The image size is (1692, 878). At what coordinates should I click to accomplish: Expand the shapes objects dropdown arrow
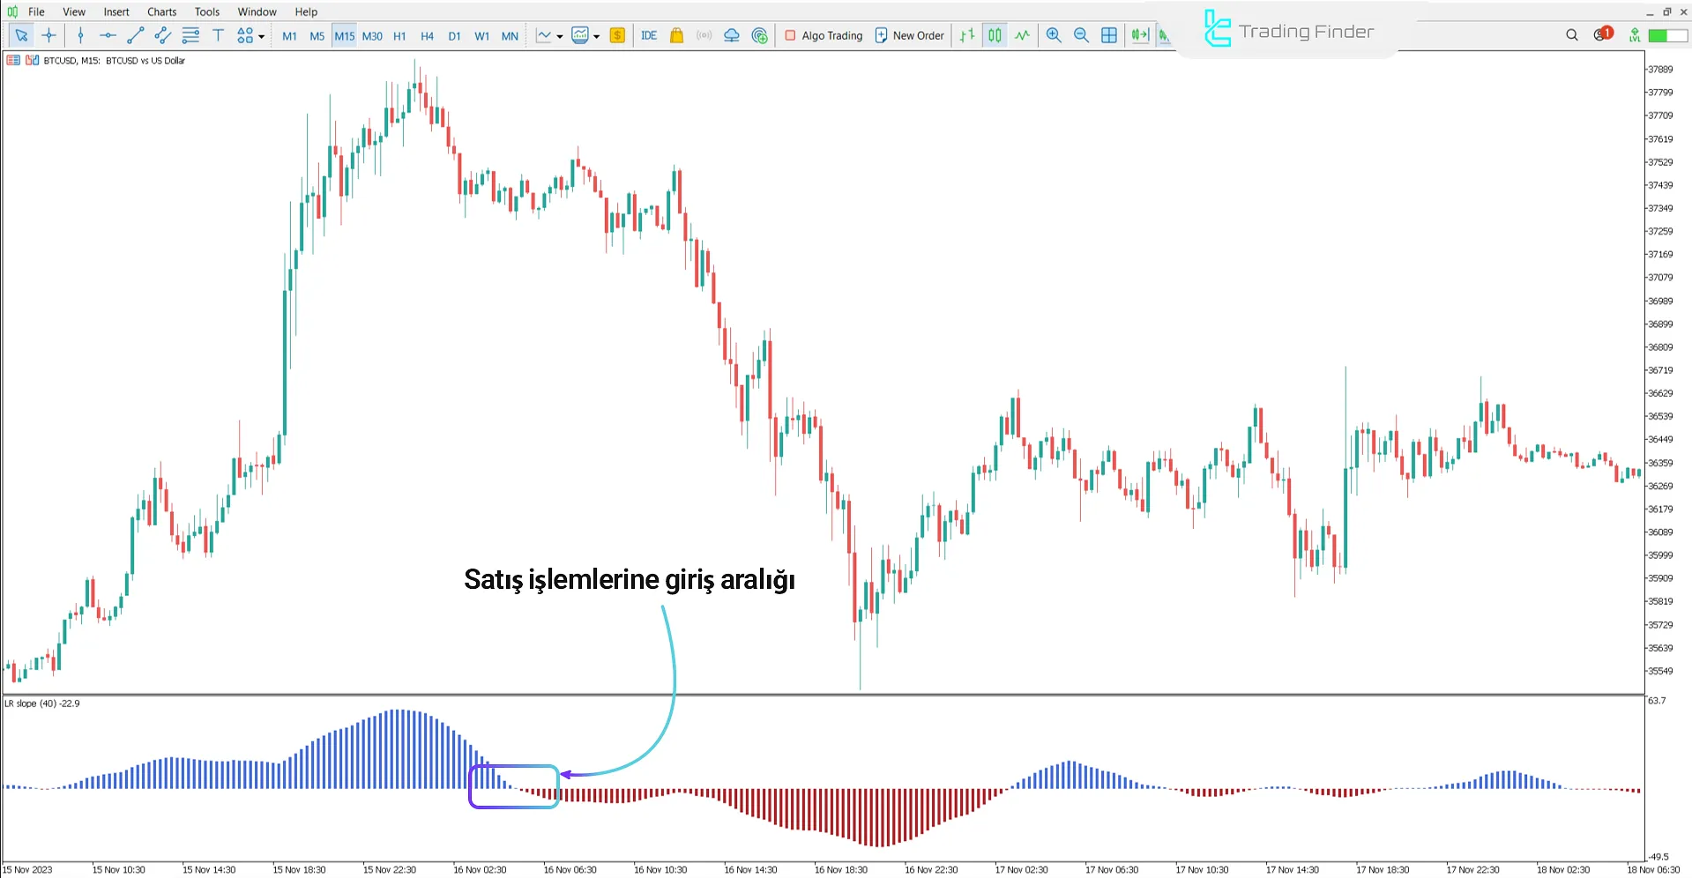262,36
